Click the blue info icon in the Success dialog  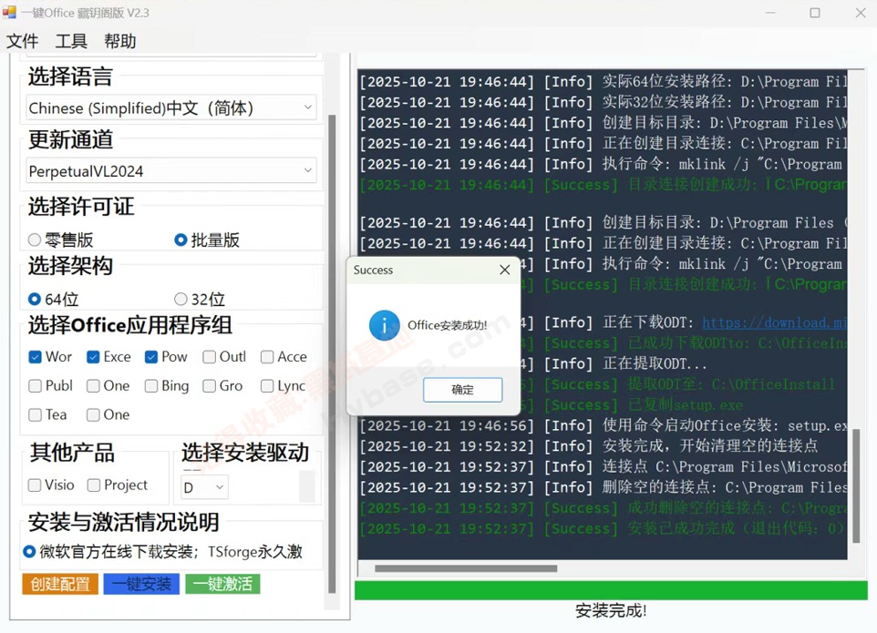pos(384,327)
